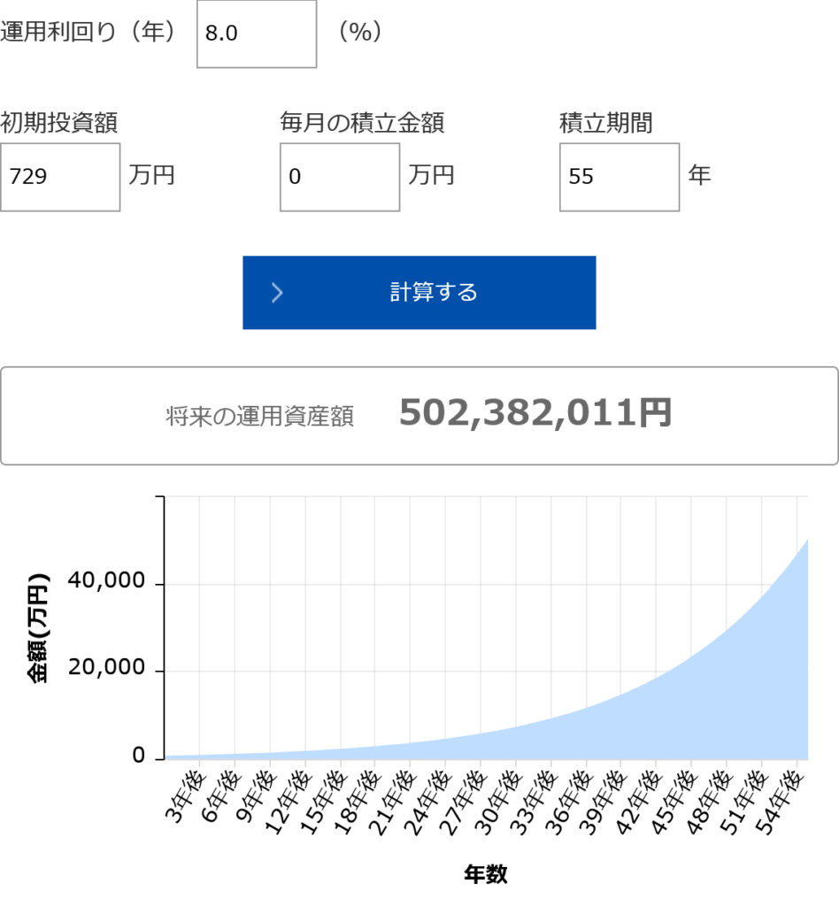839x906 pixels.
Task: Click the 502,382,011円 result amount
Action: click(535, 413)
